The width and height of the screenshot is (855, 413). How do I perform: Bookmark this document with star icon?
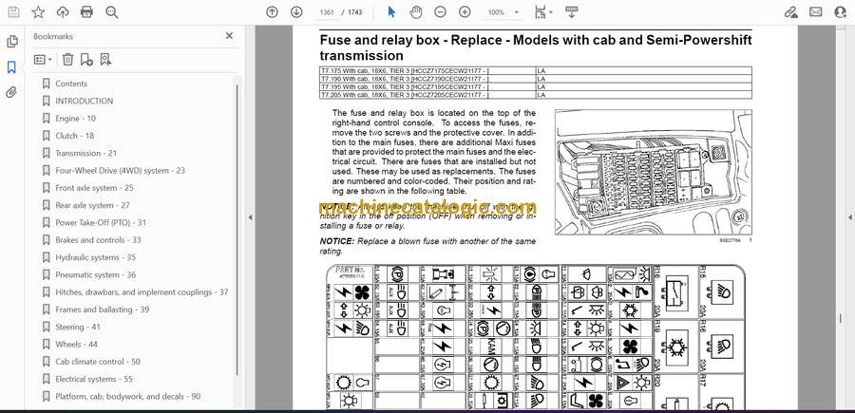click(x=38, y=12)
